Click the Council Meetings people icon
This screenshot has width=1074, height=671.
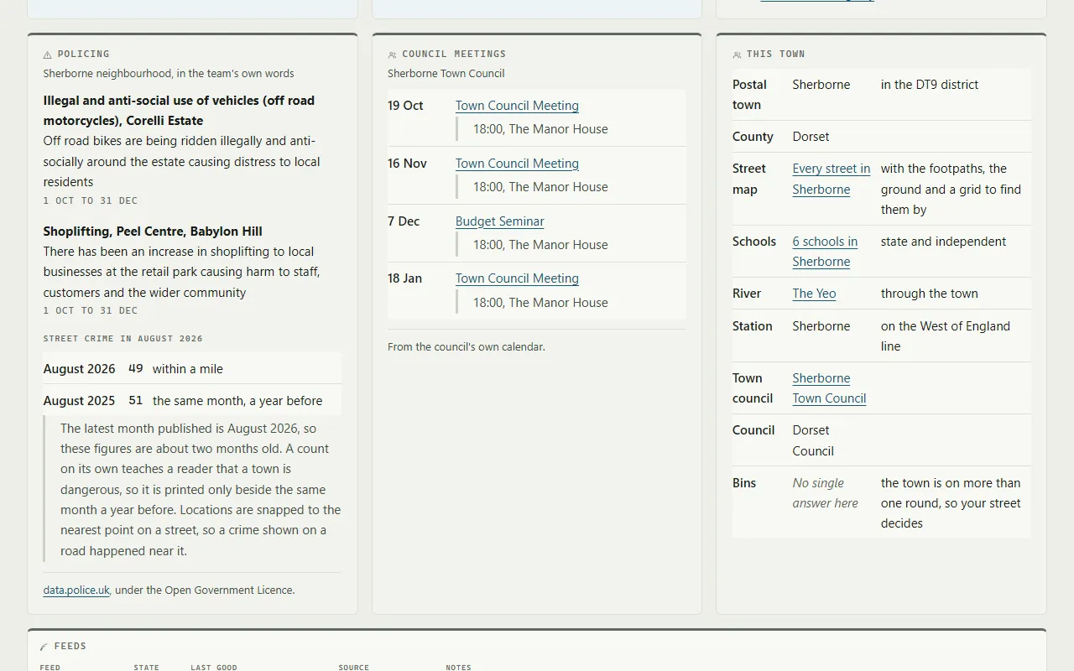pos(392,55)
